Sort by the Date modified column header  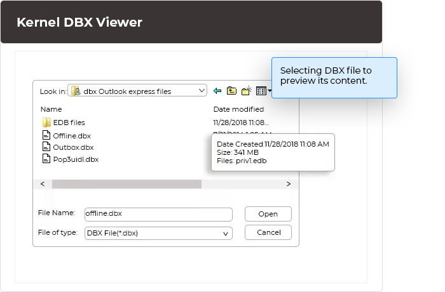tap(238, 109)
